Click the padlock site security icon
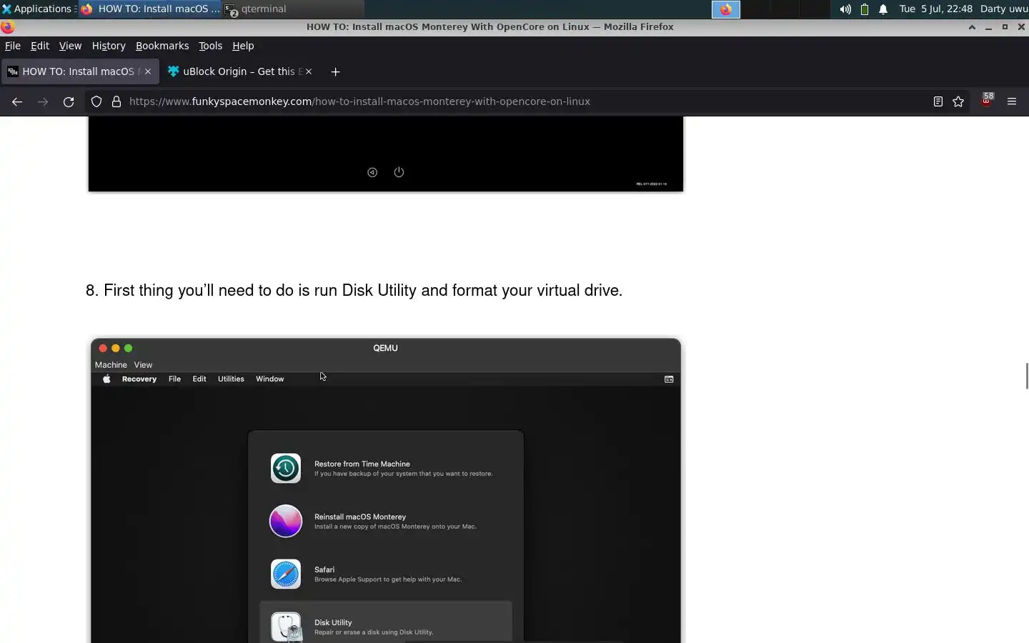This screenshot has height=643, width=1029. 116,101
